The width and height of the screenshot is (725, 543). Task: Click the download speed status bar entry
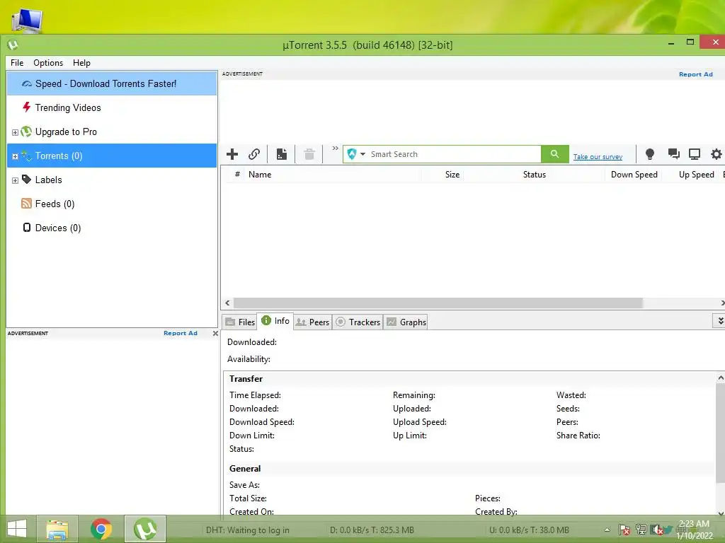372,530
